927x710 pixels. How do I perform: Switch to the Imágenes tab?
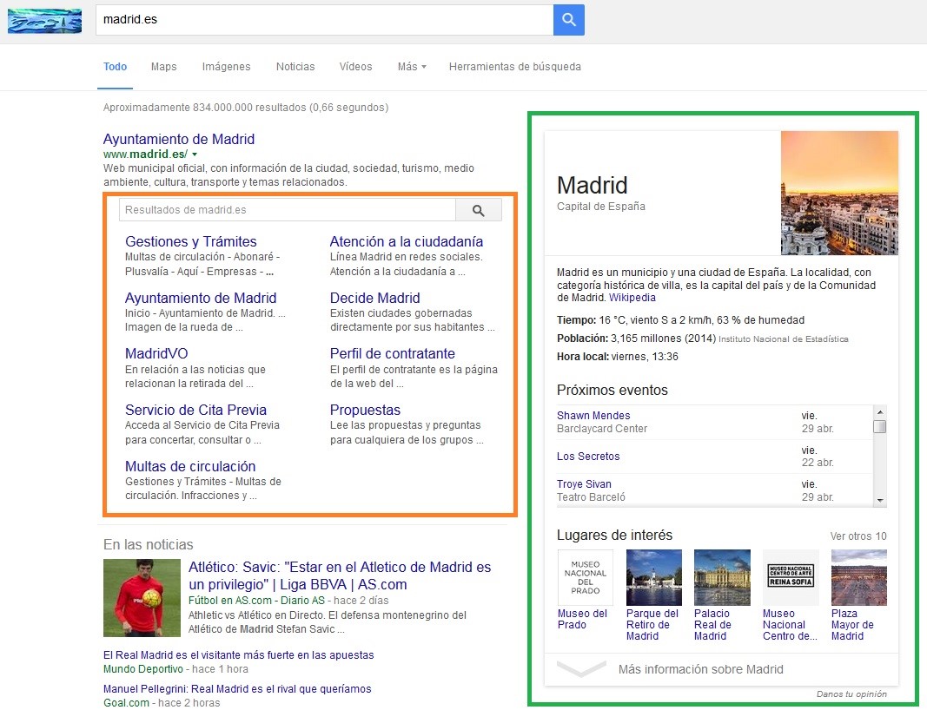(x=227, y=67)
